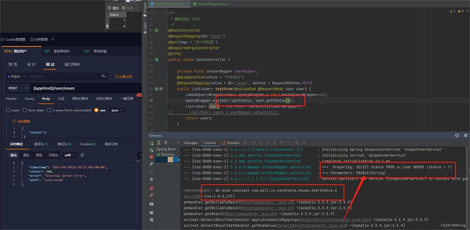This screenshot has width=470, height=230.
Task: Click the gutter run icon at line 36
Action: (156, 89)
